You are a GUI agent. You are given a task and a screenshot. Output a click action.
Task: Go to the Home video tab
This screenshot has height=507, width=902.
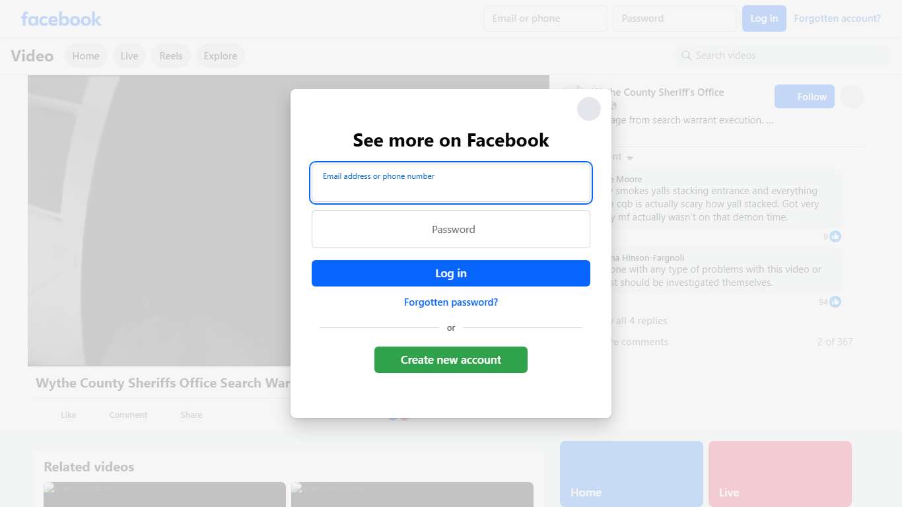[86, 56]
